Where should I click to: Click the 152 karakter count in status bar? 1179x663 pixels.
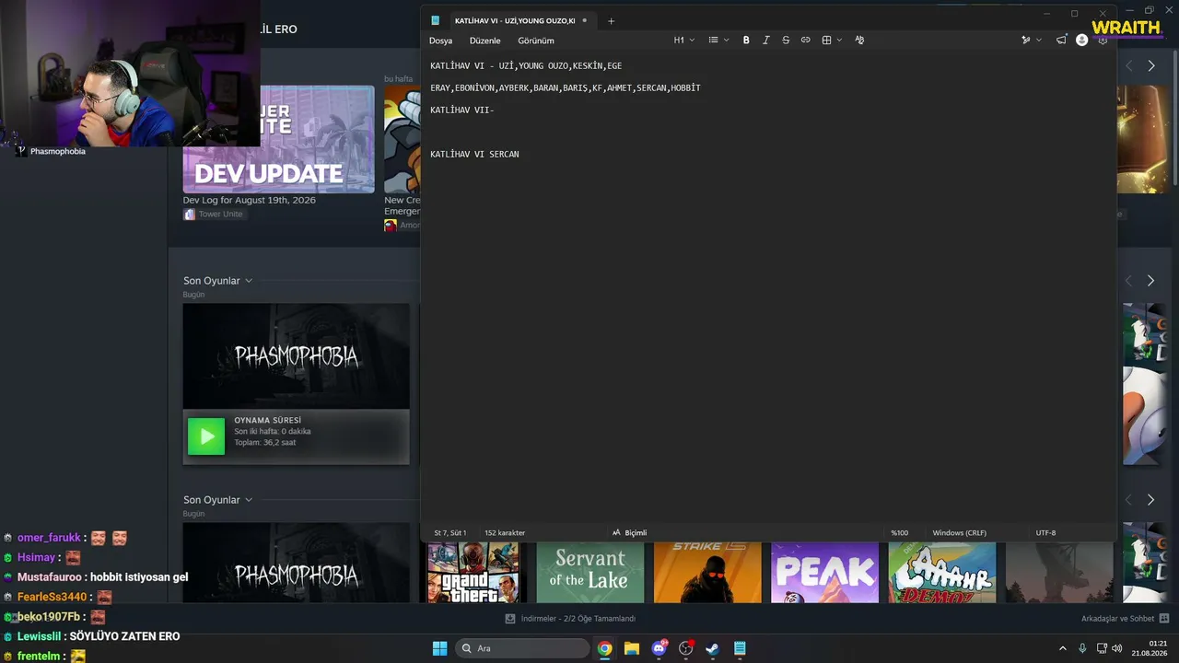click(x=505, y=533)
